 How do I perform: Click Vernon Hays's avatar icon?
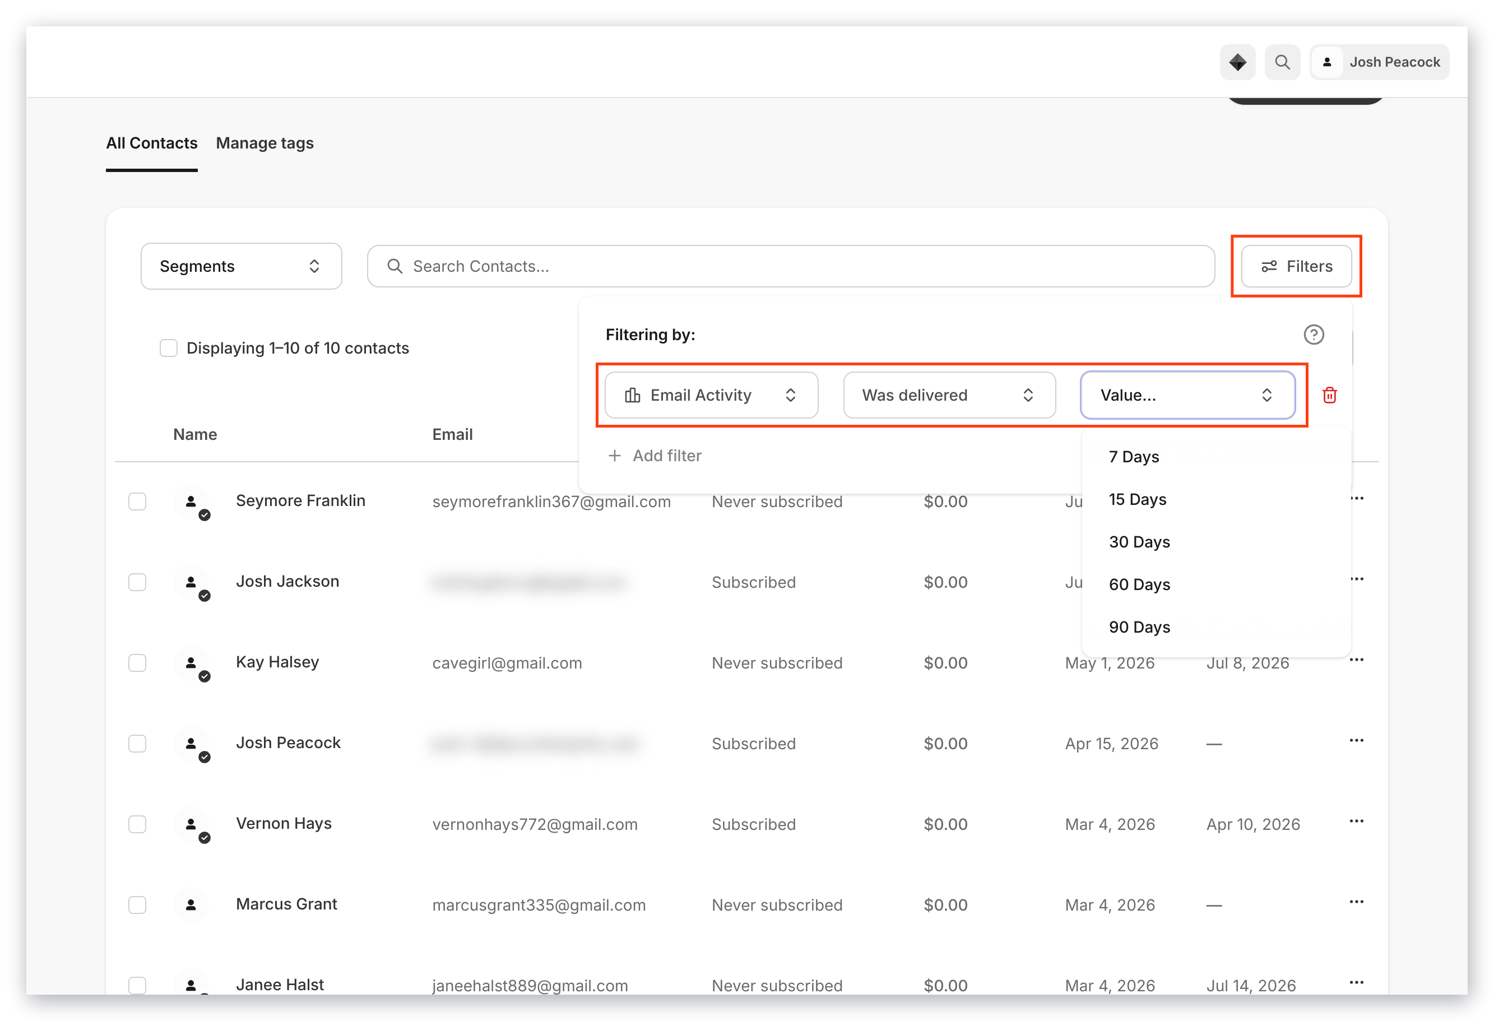191,824
